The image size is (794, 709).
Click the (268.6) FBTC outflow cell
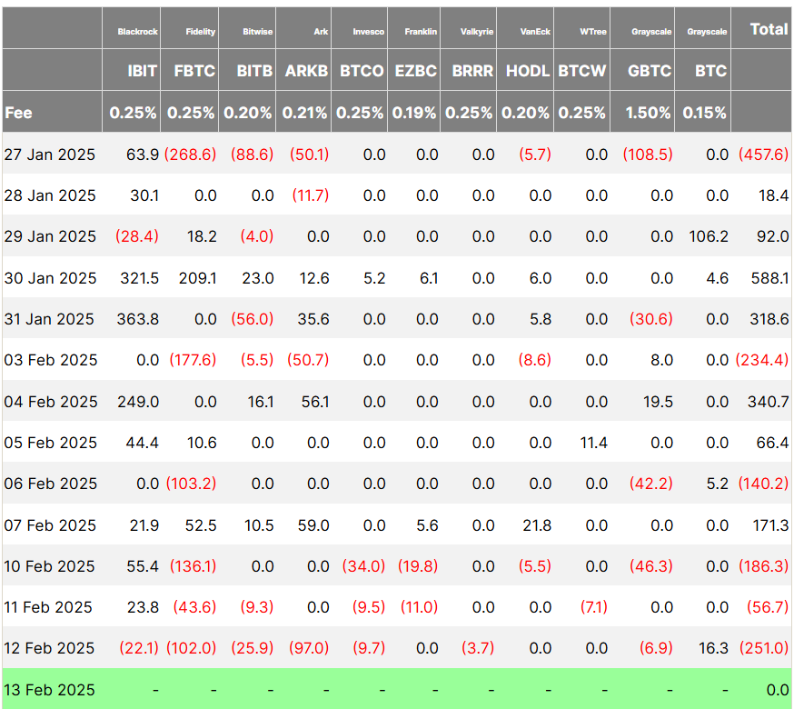click(x=191, y=155)
